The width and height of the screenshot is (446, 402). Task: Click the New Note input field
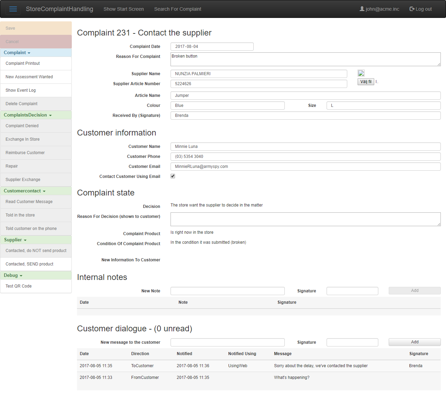(x=227, y=291)
